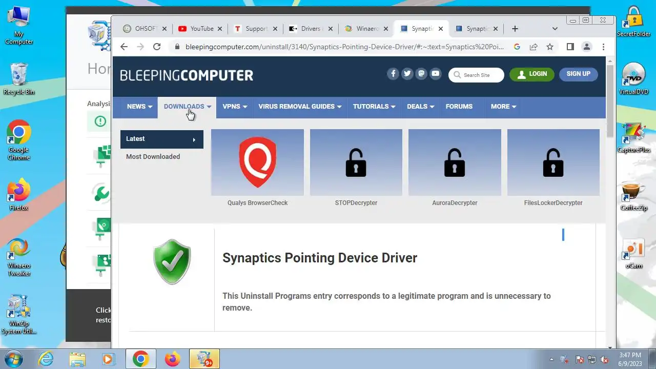This screenshot has width=656, height=369.
Task: Open new tab with plus button
Action: coord(515,29)
